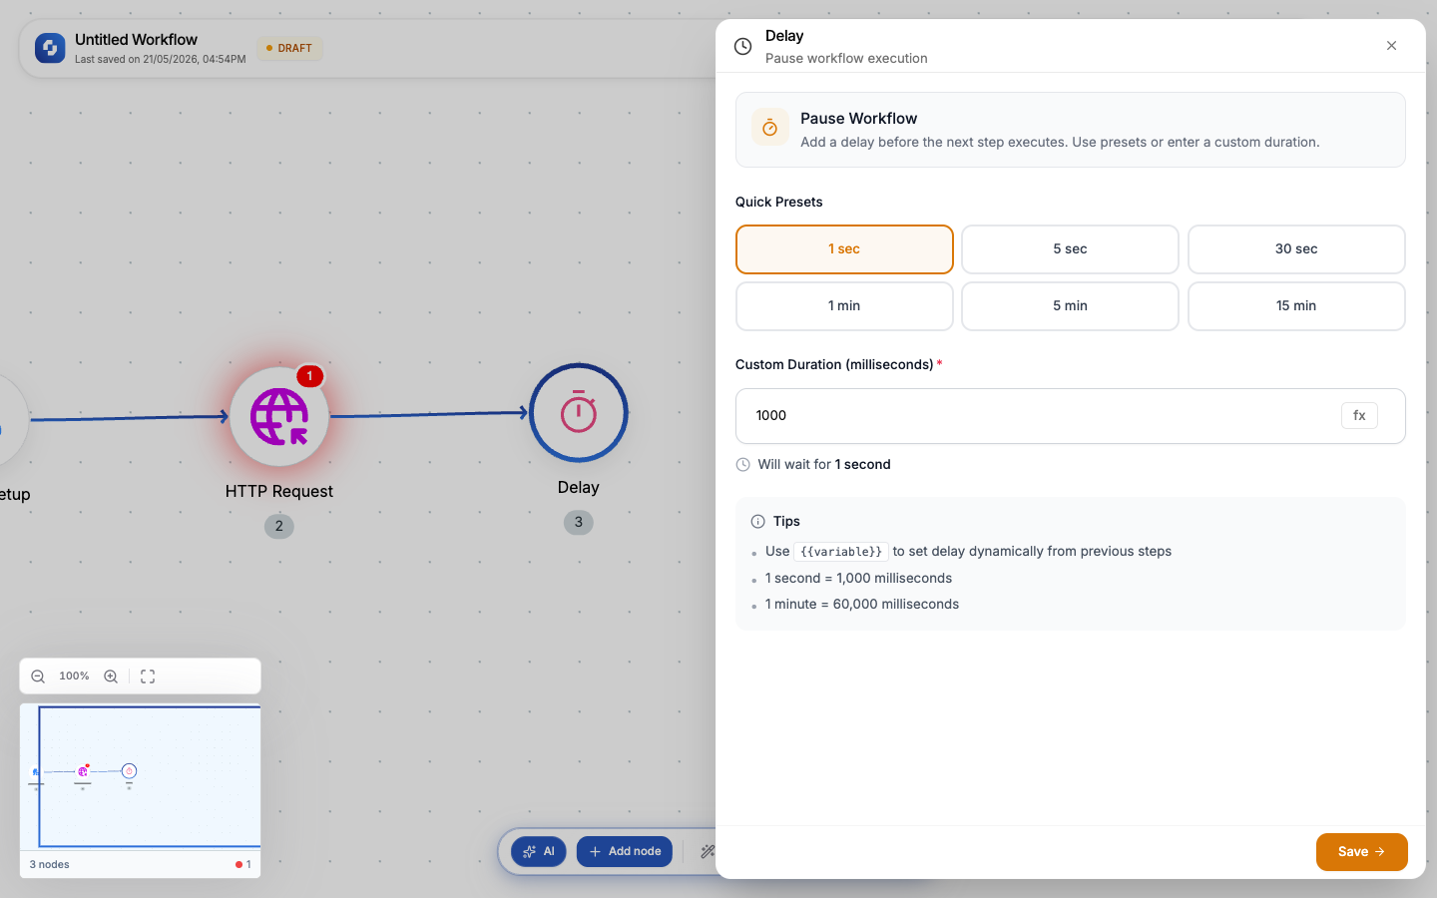Image resolution: width=1437 pixels, height=898 pixels.
Task: Click the step number 3 badge
Action: coord(579,522)
